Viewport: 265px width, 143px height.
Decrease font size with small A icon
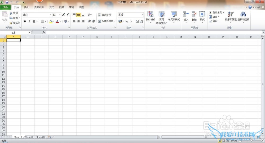click(68, 15)
